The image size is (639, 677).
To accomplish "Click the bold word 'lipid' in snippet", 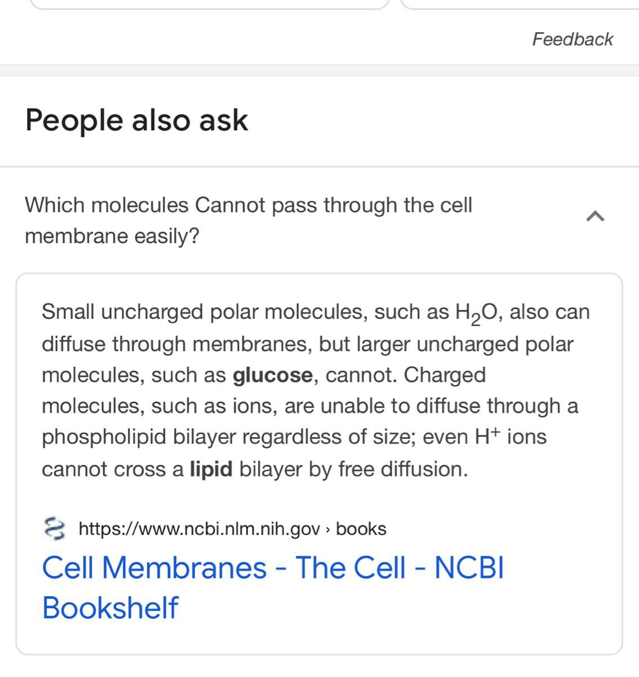I will click(x=211, y=469).
